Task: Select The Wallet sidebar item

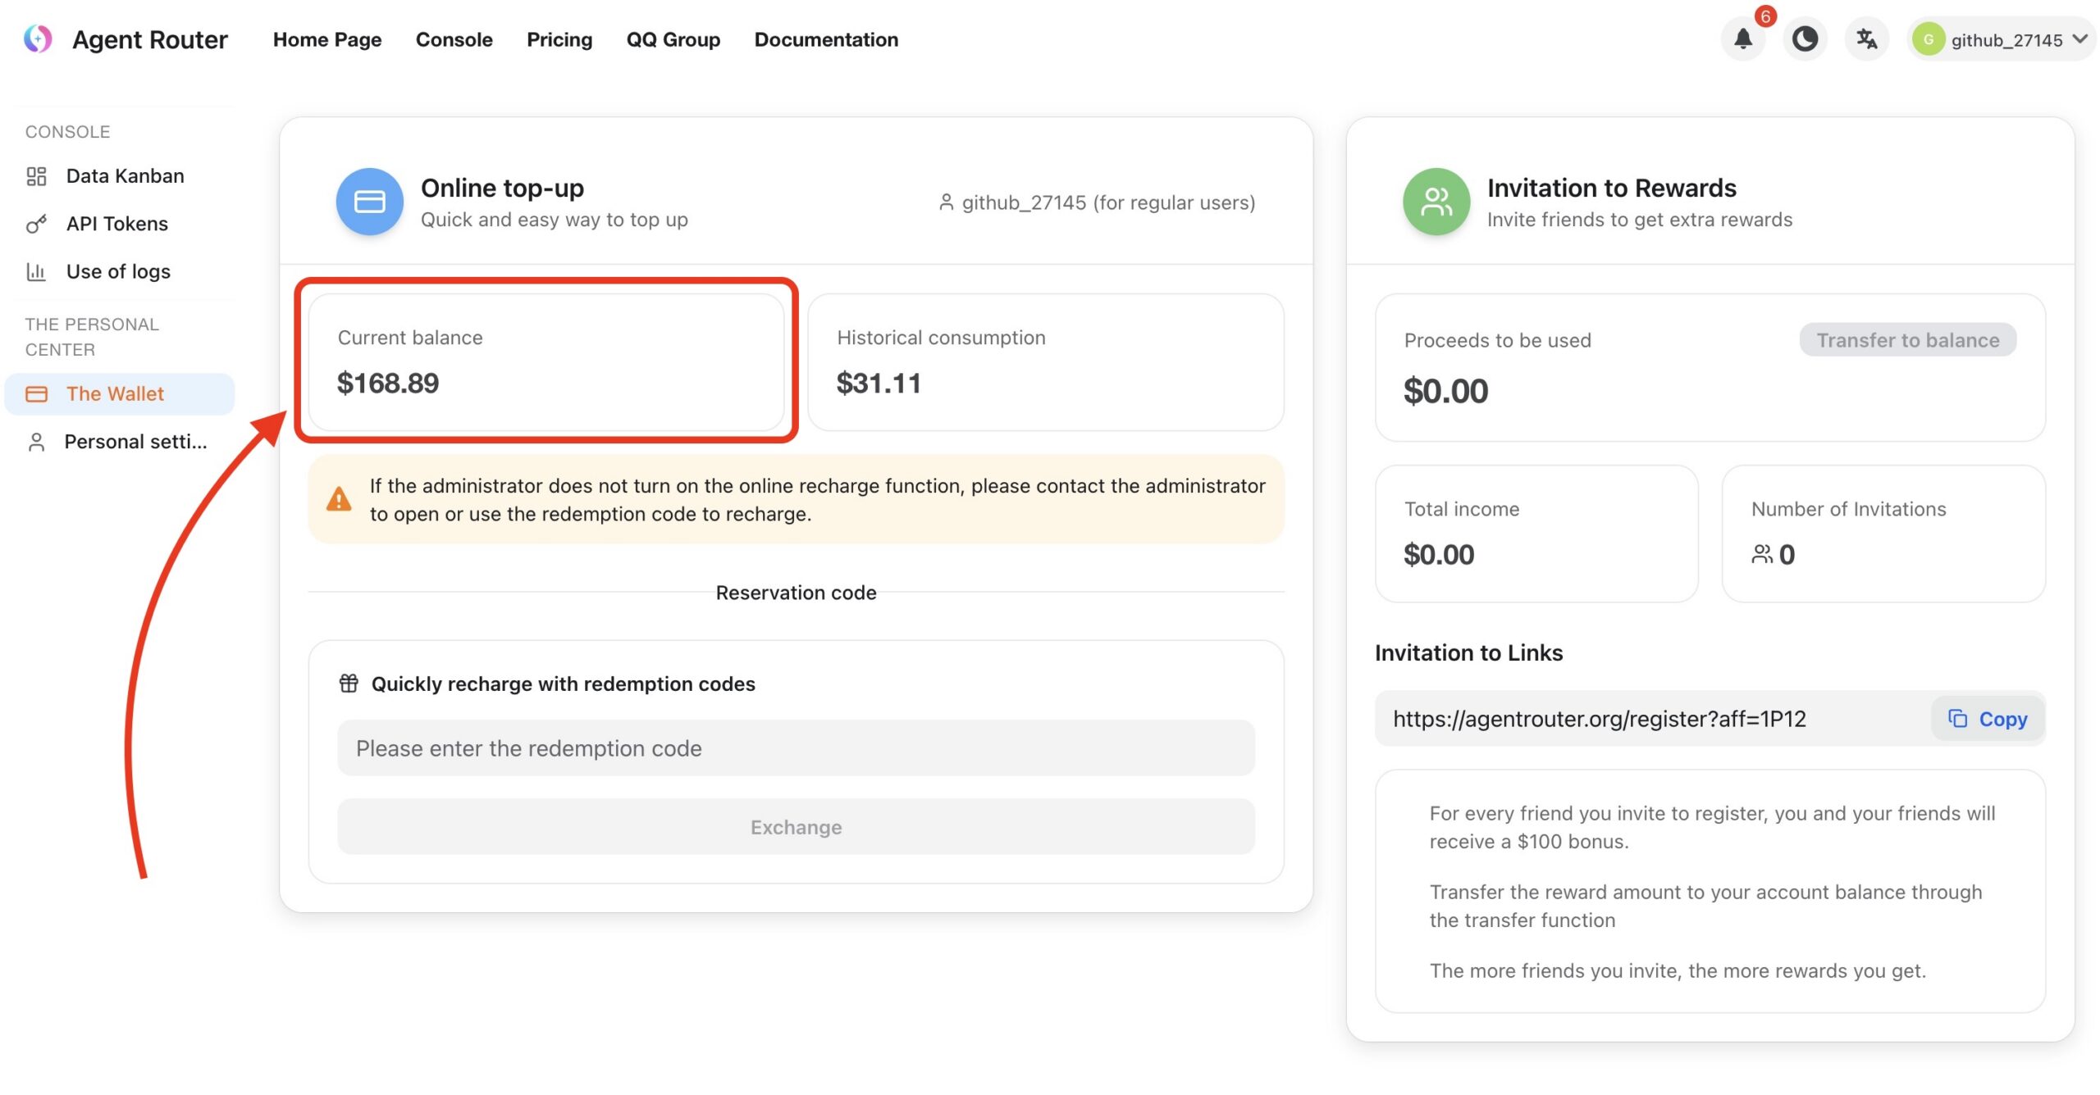Action: tap(115, 393)
